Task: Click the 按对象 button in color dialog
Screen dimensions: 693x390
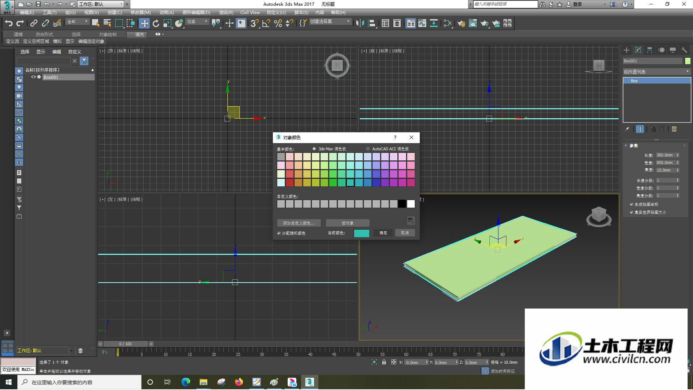Action: (x=348, y=223)
